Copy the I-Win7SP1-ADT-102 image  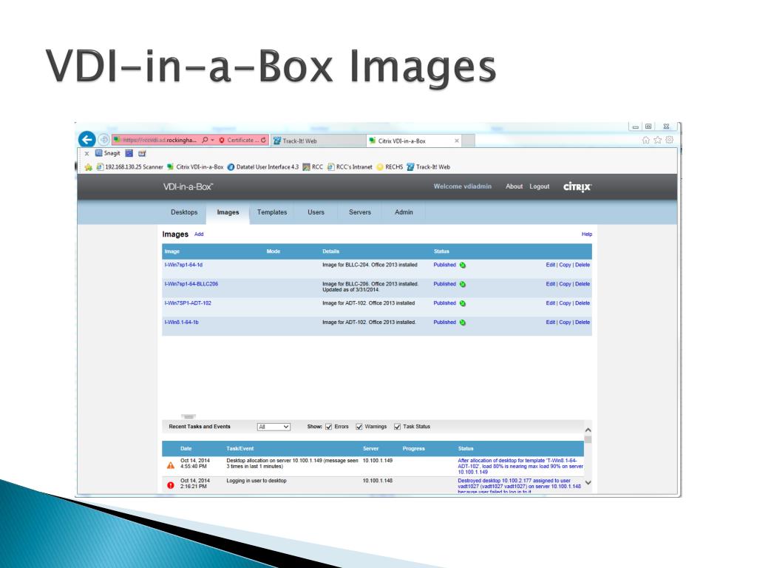point(565,303)
